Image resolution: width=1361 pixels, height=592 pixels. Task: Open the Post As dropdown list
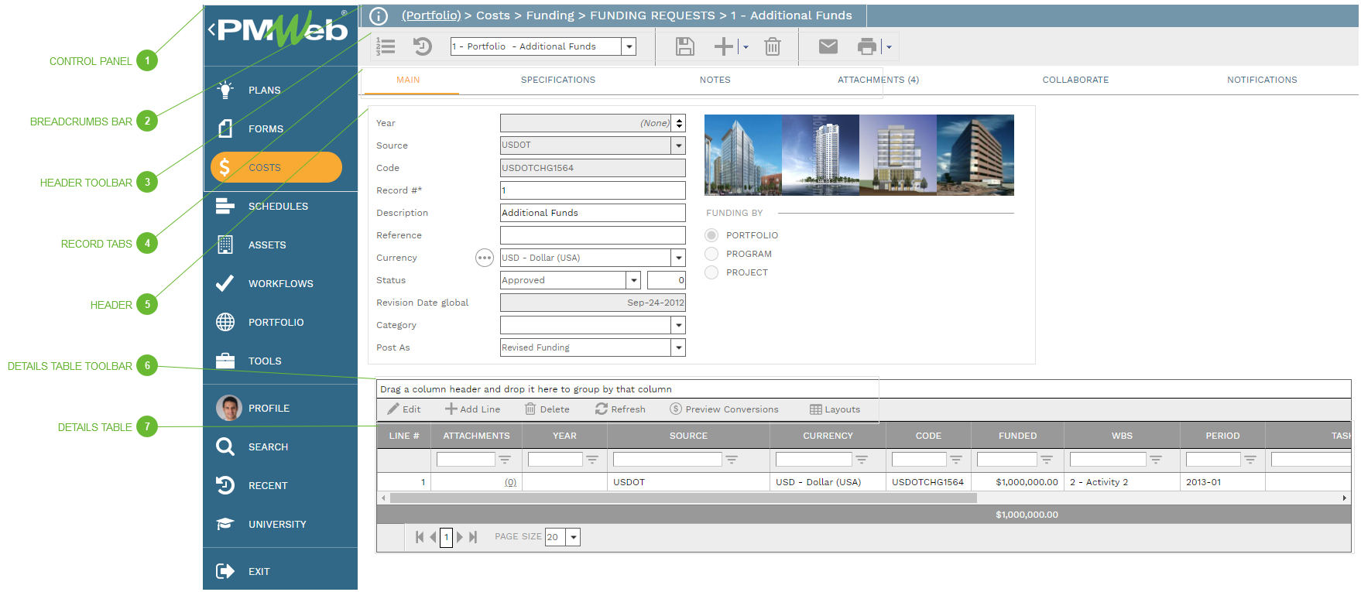[678, 347]
